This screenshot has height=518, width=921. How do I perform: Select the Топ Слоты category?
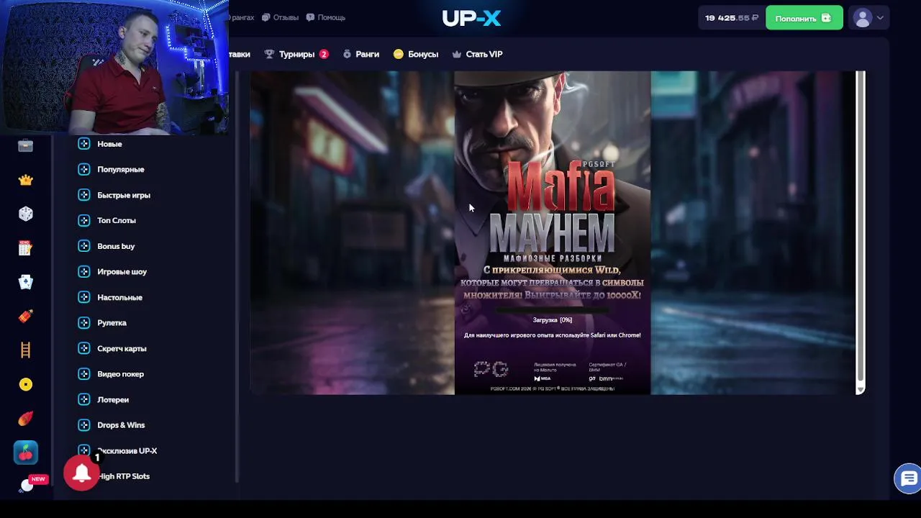116,220
